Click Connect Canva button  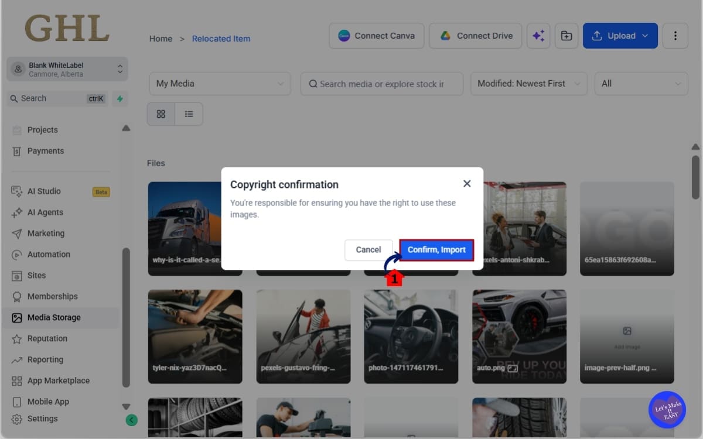(x=377, y=36)
